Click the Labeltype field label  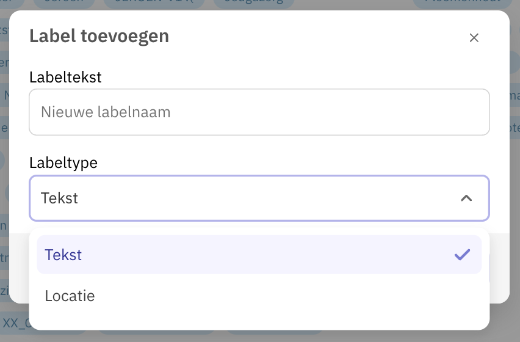tap(63, 163)
